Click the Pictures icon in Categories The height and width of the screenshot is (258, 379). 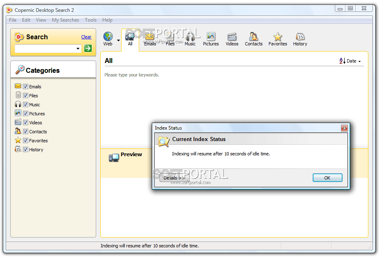pyautogui.click(x=18, y=113)
